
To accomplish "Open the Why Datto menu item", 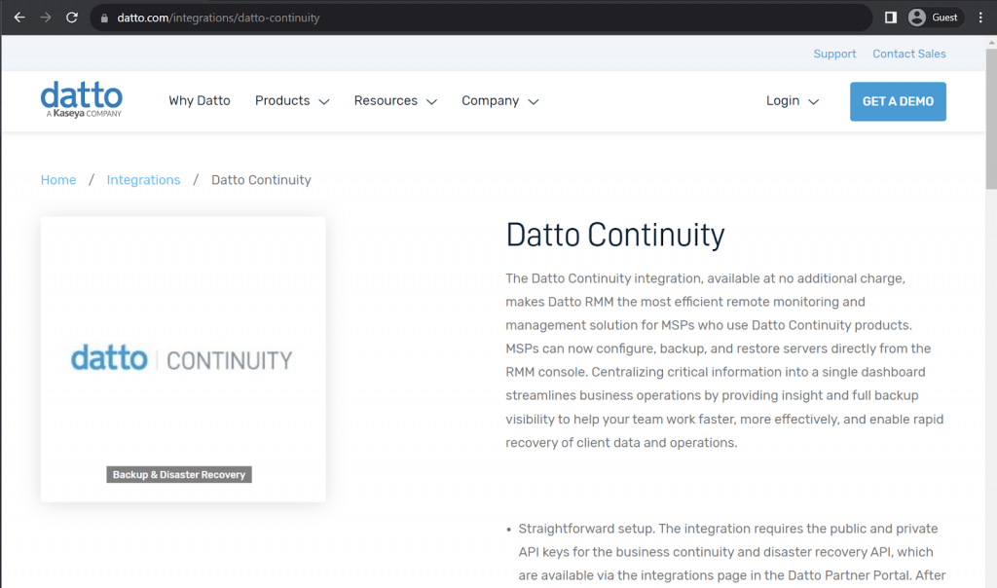I will tap(200, 101).
